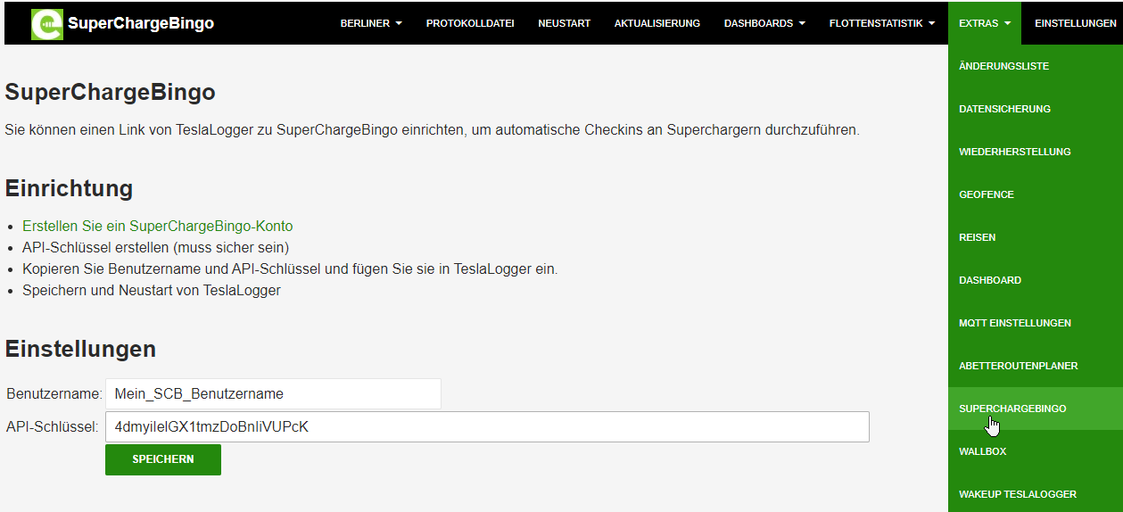Expand the Flottenstatistik dropdown
1123x512 pixels.
[881, 23]
